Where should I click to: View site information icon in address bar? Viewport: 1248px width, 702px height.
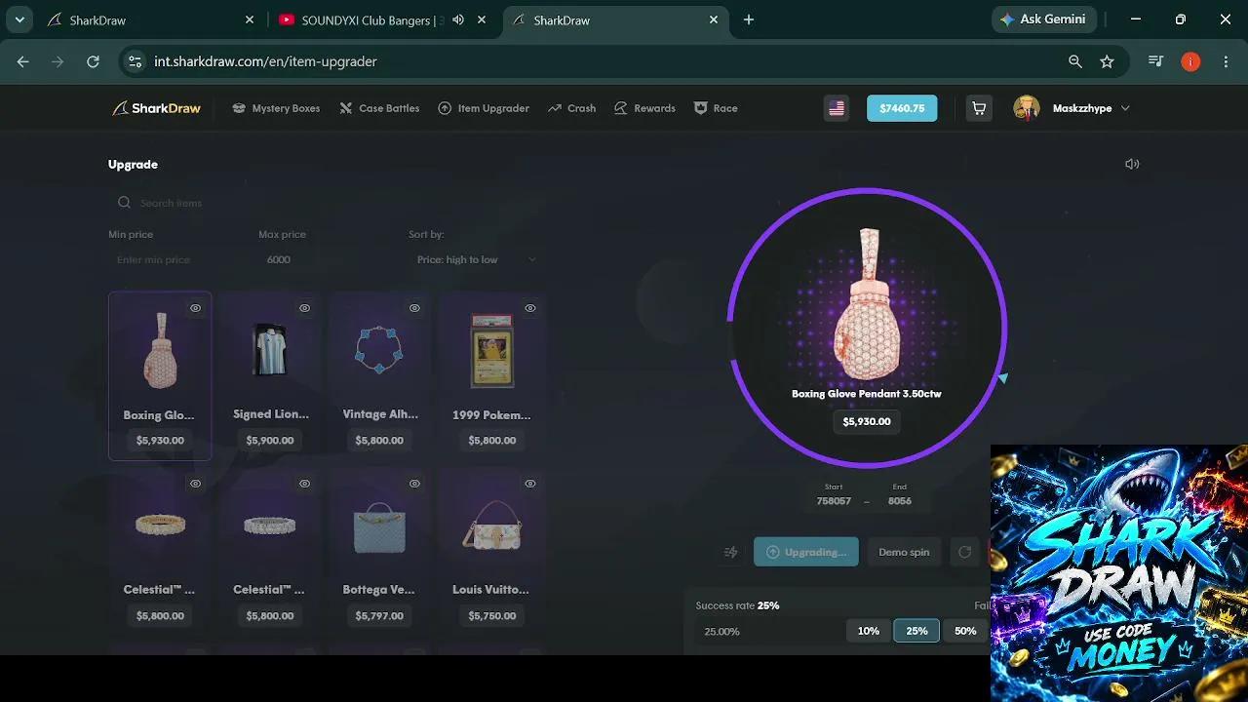(136, 61)
